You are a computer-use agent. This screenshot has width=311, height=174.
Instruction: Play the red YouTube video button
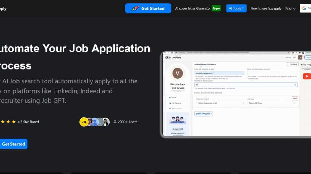(x=307, y=76)
